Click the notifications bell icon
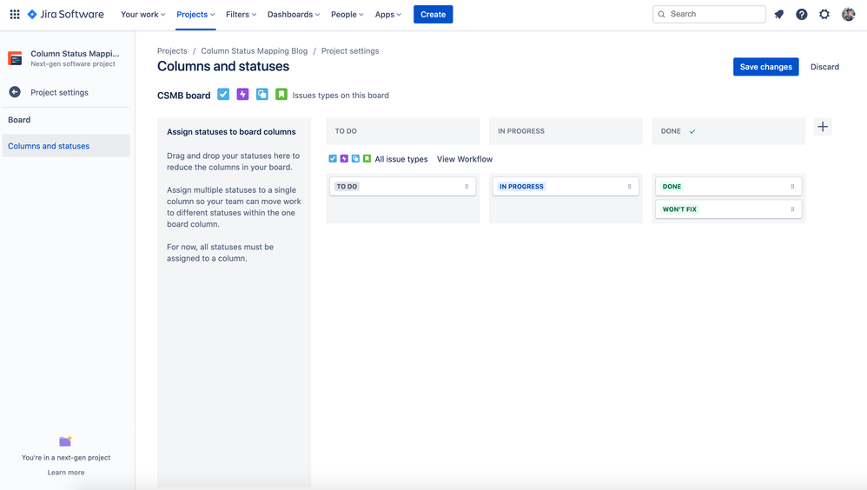 (x=779, y=15)
